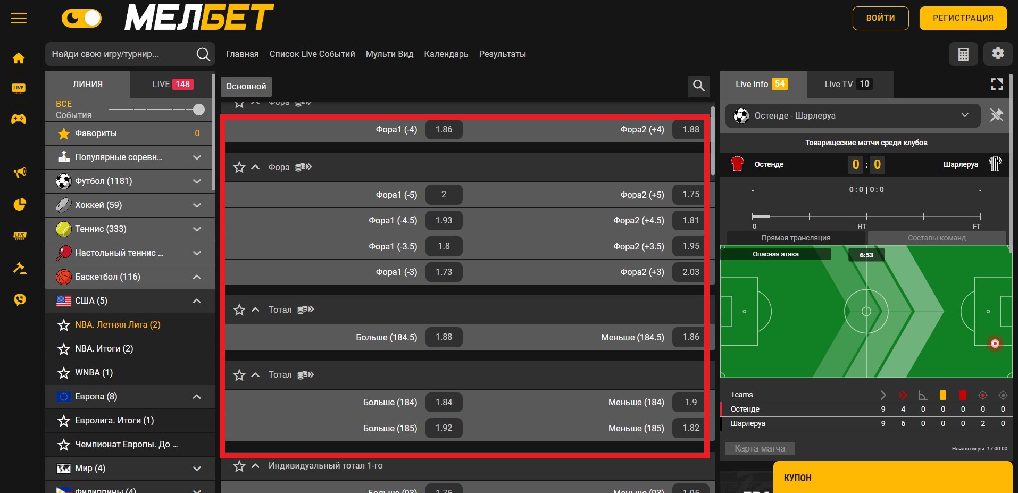Open the Карта матча button
The height and width of the screenshot is (493, 1018).
(x=760, y=448)
